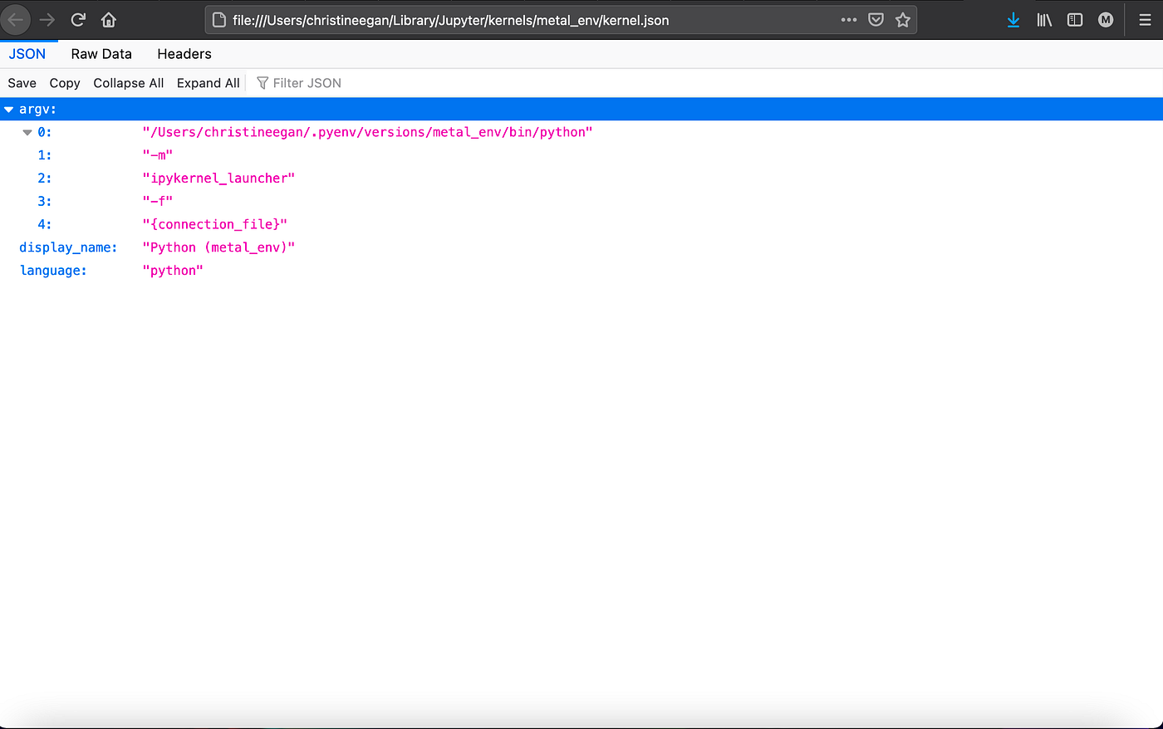Switch to the Raw Data tab
This screenshot has height=729, width=1163.
pos(101,54)
